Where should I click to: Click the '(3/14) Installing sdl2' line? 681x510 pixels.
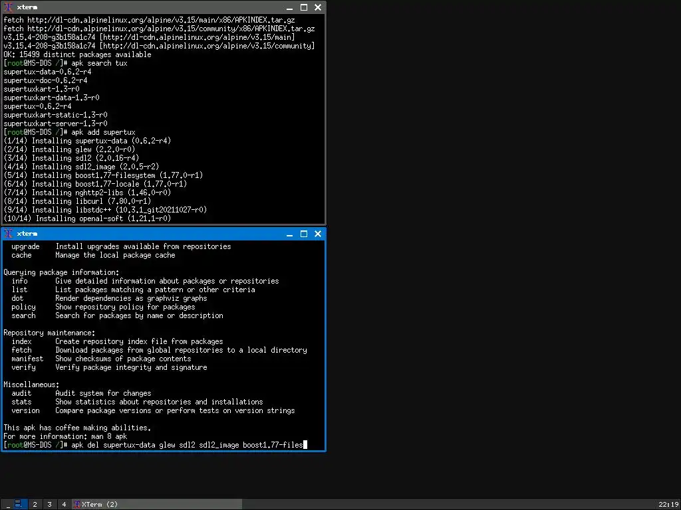click(71, 158)
